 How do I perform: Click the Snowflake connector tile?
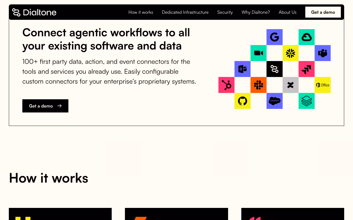click(x=290, y=53)
